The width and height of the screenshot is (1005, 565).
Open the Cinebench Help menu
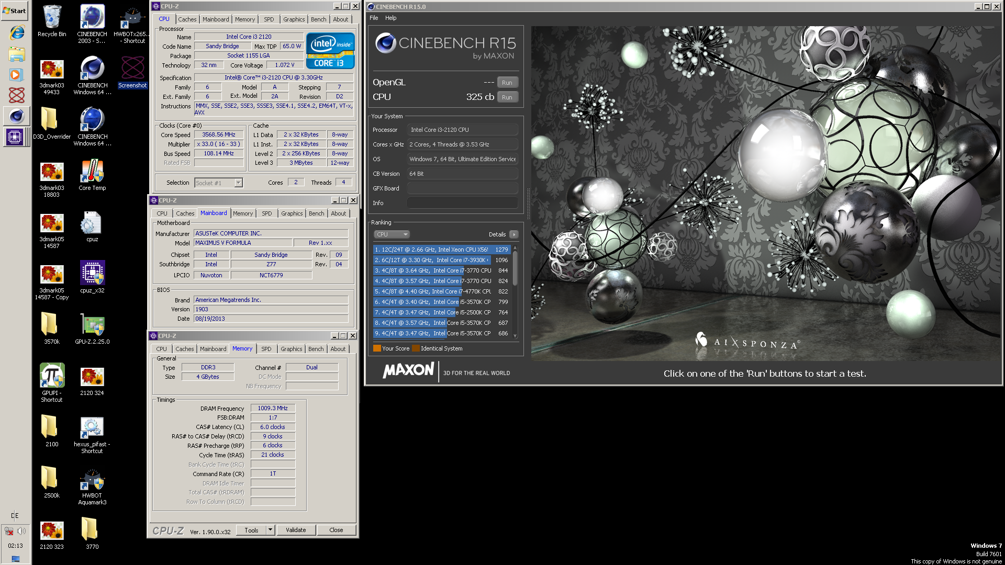tap(391, 18)
